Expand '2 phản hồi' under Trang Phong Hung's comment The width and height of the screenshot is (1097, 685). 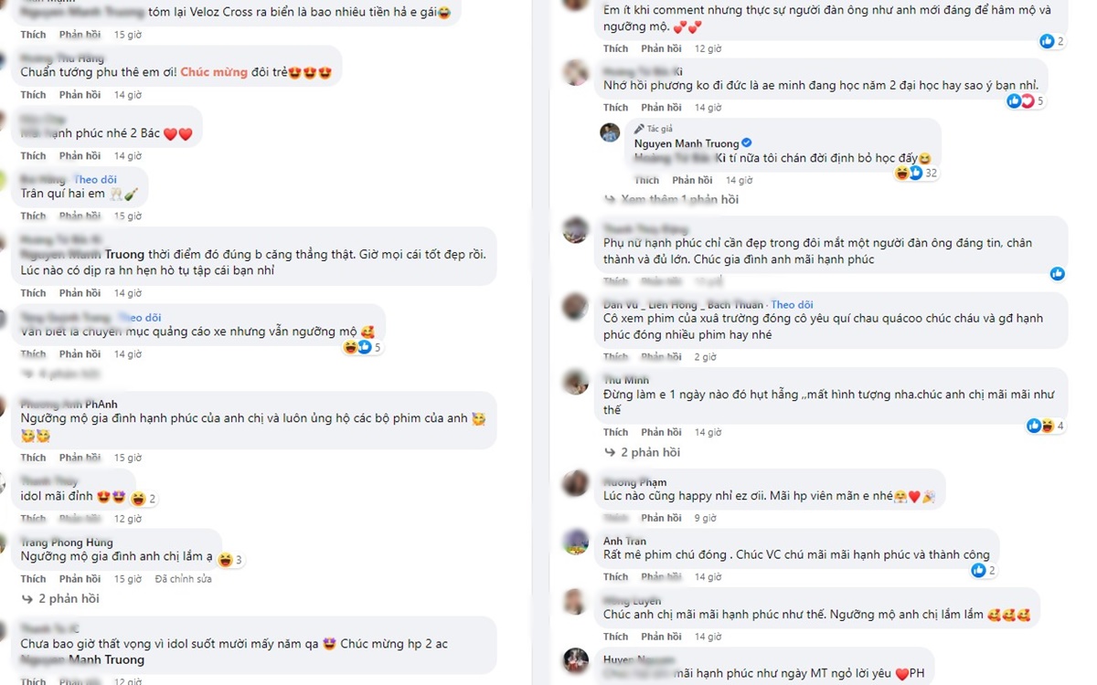[x=62, y=599]
